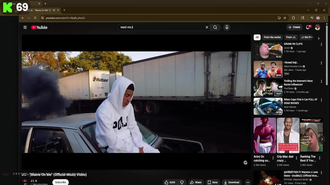Open a new tab in front window
This screenshot has width=330, height=185.
[x=64, y=10]
